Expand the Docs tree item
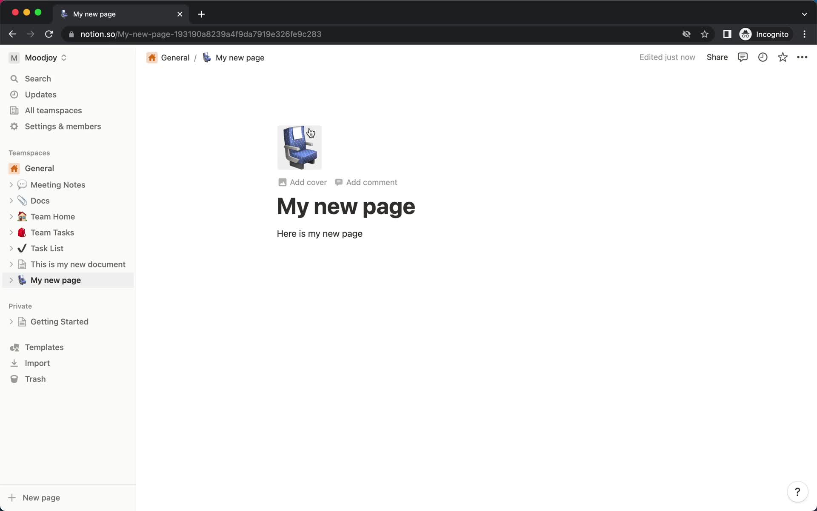The width and height of the screenshot is (817, 511). [12, 200]
